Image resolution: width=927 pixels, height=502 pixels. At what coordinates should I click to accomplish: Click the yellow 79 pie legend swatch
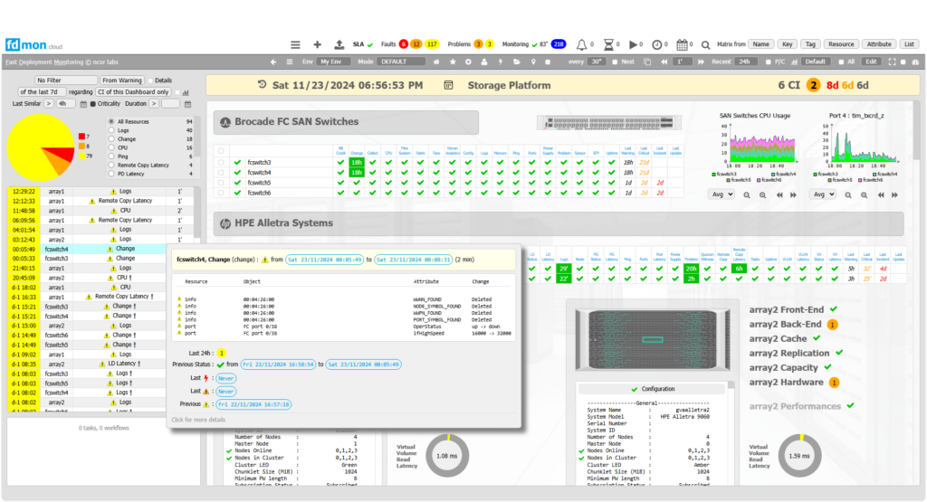tap(82, 156)
